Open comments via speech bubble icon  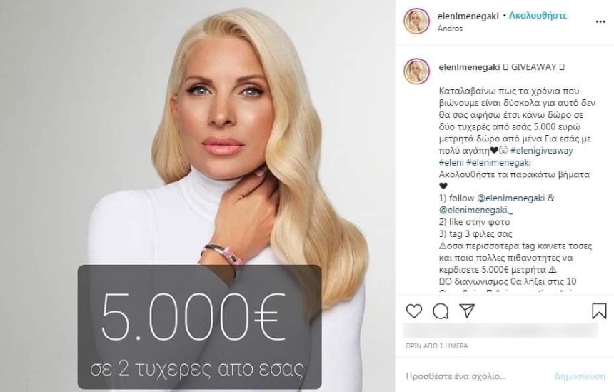coord(441,311)
